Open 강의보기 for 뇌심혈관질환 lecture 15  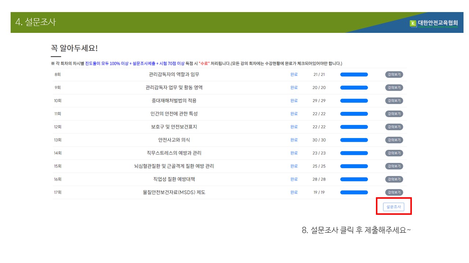(394, 166)
